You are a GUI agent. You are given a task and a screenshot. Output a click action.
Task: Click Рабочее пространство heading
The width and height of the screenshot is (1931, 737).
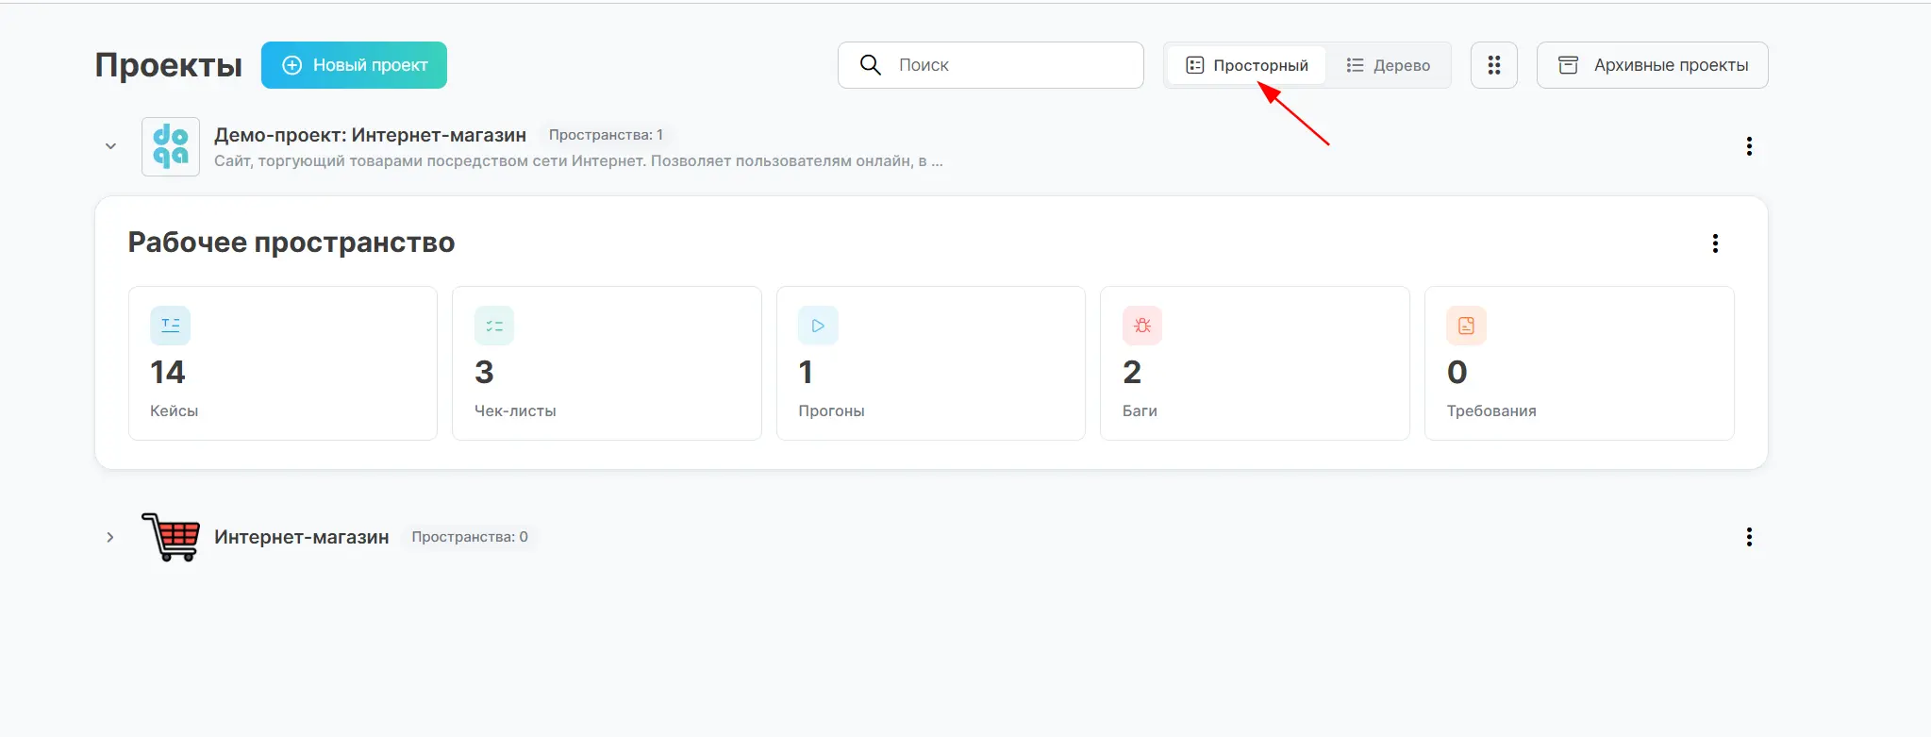[291, 243]
